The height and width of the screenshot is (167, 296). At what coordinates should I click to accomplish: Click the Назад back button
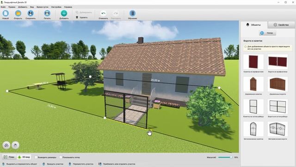267,33
